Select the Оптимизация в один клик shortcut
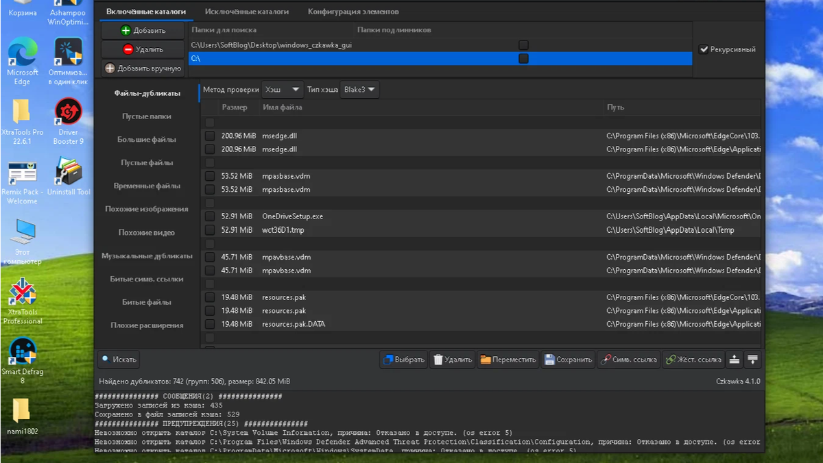The image size is (823, 463). tap(69, 62)
